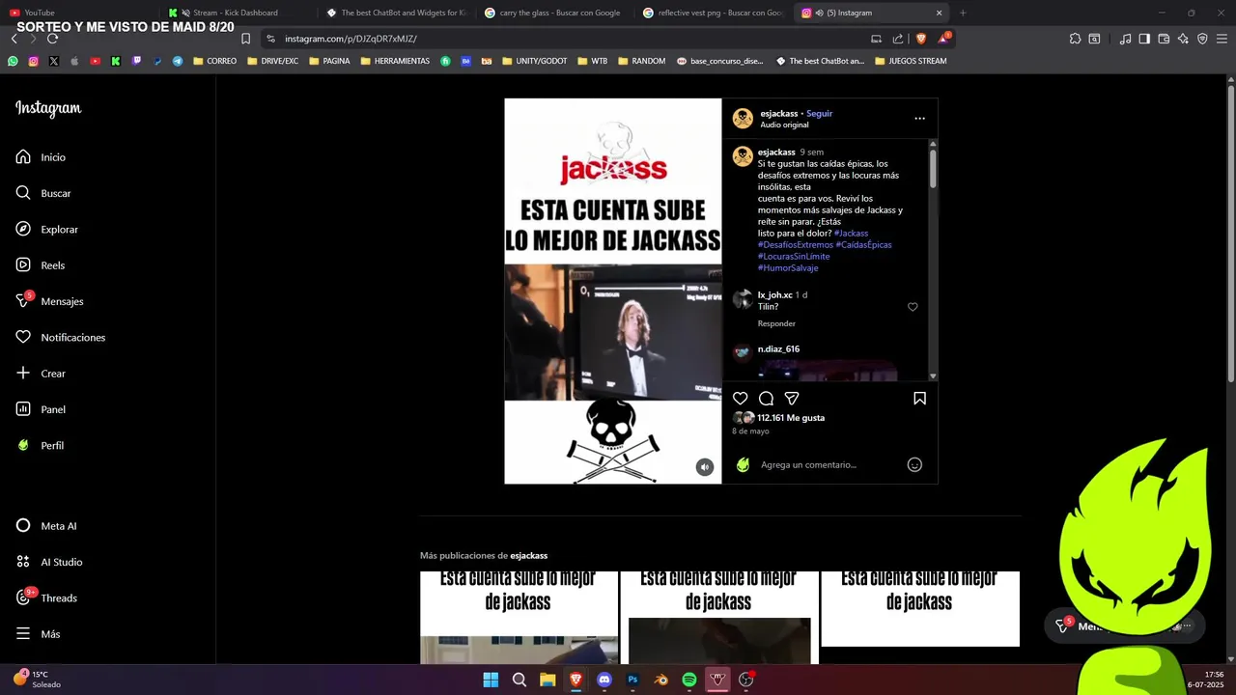Open Buscar search in sidebar
Image resolution: width=1236 pixels, height=695 pixels.
(x=43, y=193)
